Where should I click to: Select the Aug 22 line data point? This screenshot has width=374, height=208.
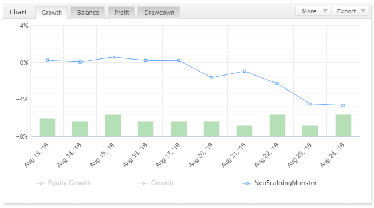[277, 84]
